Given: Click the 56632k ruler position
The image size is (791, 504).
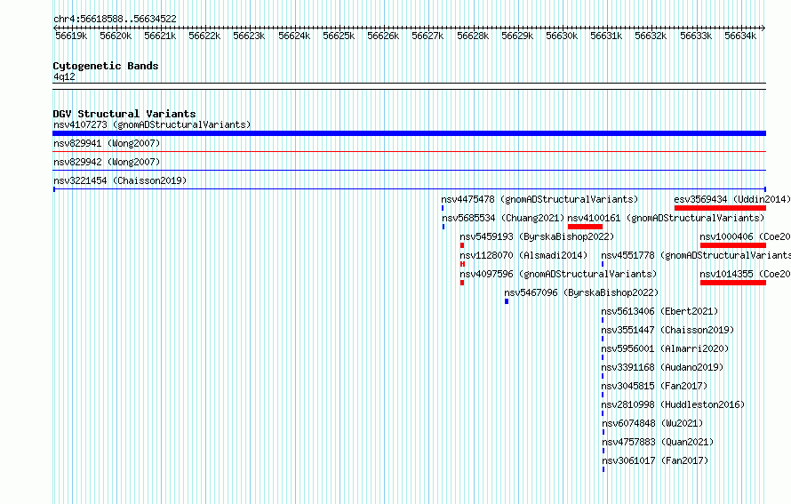Looking at the screenshot, I should [x=651, y=36].
